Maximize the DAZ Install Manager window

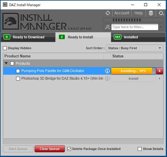point(146,5)
